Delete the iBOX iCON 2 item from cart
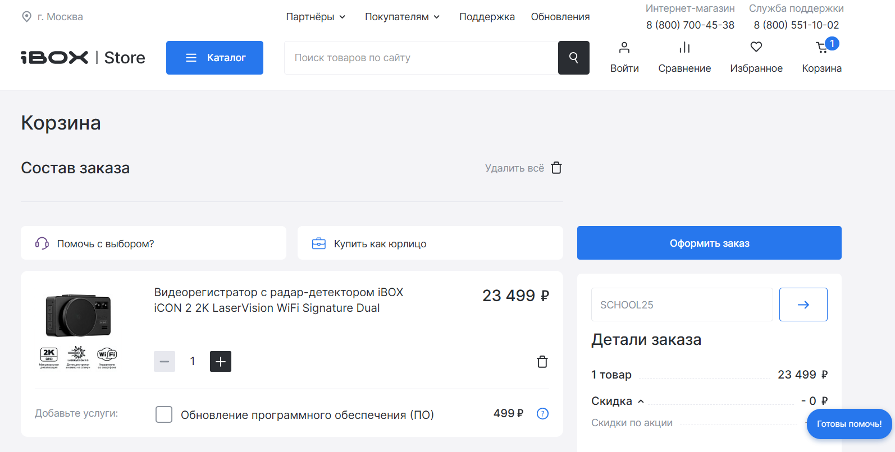 (x=542, y=362)
